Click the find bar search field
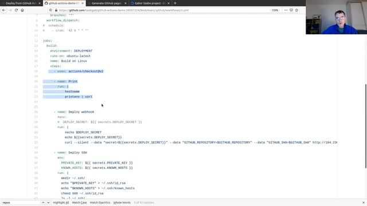 click(x=21, y=203)
